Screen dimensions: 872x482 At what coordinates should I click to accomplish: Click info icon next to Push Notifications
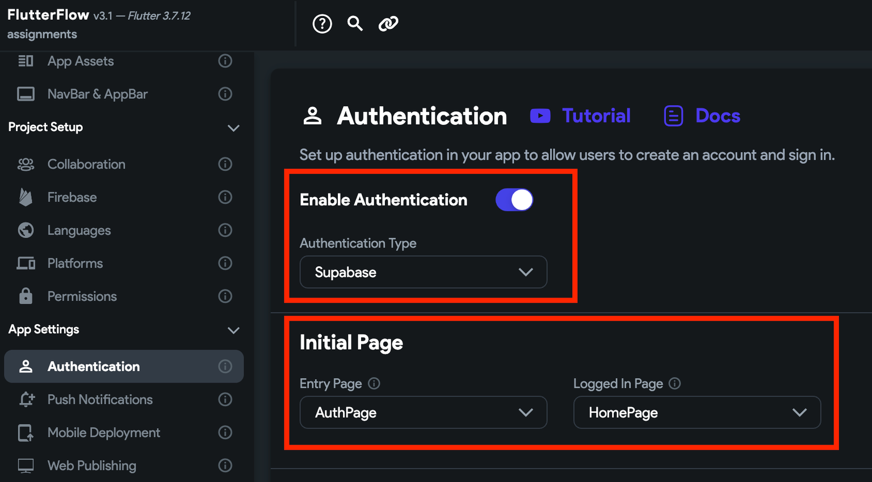coord(225,400)
